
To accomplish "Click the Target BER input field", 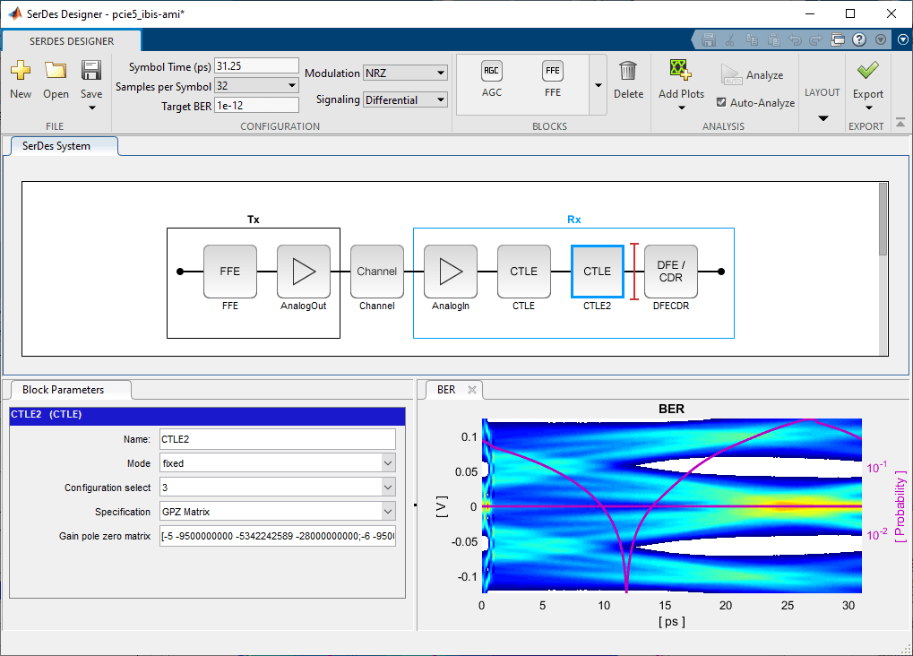I will [x=256, y=106].
